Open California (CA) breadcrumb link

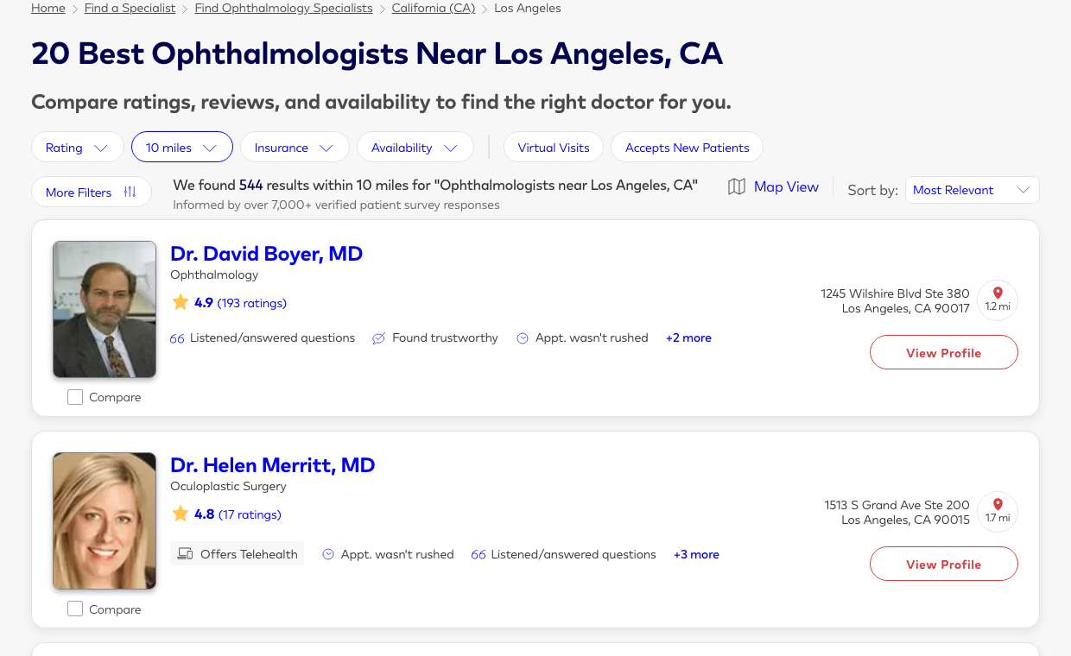pyautogui.click(x=434, y=8)
